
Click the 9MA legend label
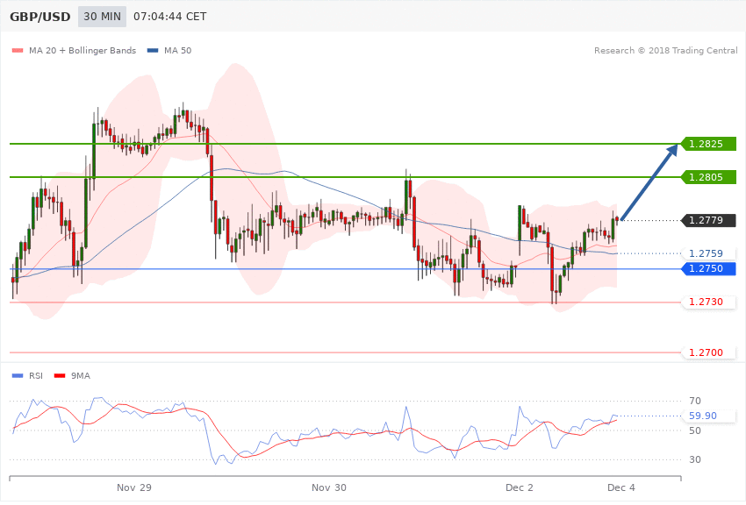(x=81, y=376)
